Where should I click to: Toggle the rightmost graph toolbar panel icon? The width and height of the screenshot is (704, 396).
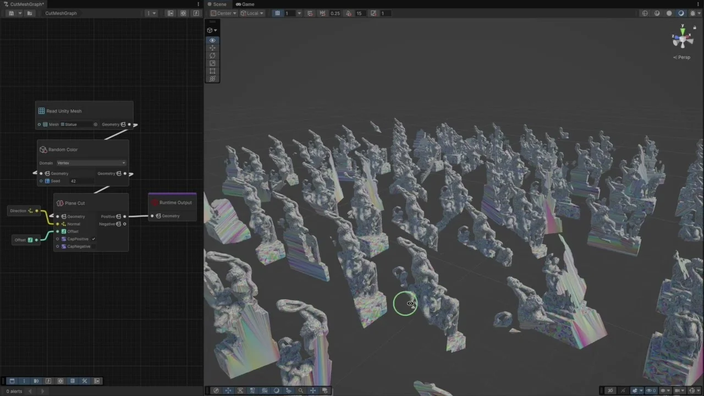(196, 13)
